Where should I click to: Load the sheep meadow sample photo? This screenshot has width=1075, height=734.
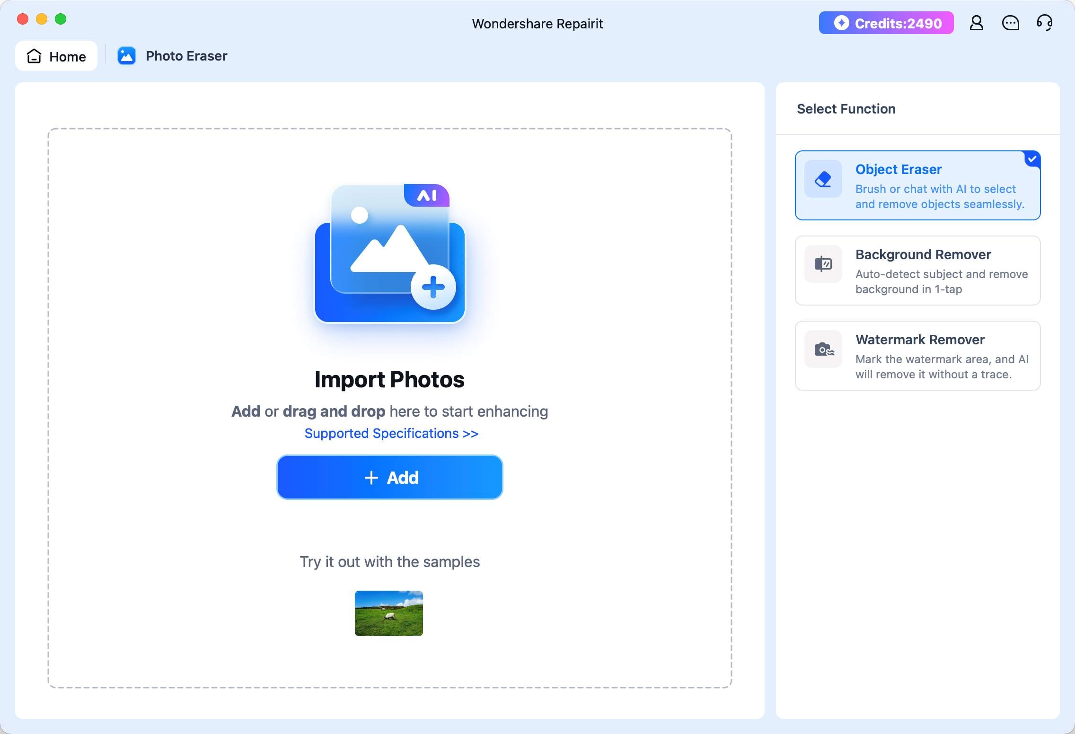pos(388,613)
